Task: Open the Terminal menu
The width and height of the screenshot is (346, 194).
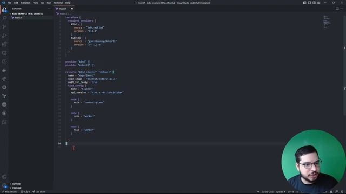Action: pyautogui.click(x=58, y=3)
